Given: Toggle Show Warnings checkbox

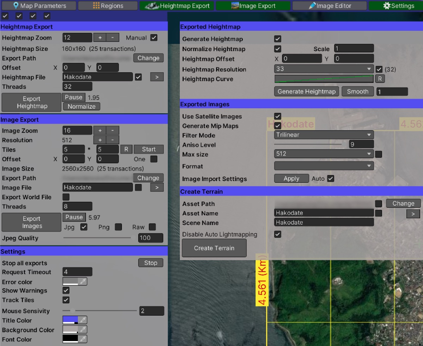Looking at the screenshot, I should pyautogui.click(x=66, y=290).
